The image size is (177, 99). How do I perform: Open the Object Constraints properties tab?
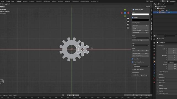tap(154, 73)
